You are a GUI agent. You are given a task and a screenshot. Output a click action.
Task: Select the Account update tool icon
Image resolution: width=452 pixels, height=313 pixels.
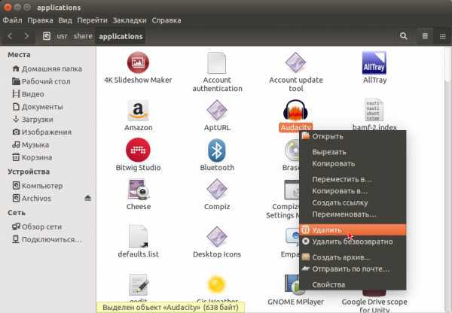(x=295, y=62)
